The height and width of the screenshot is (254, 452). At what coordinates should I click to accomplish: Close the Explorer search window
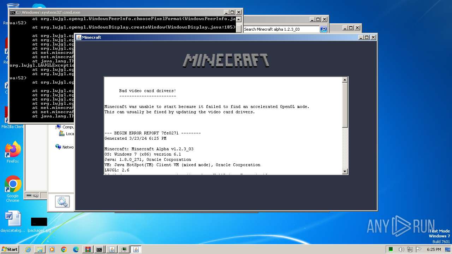(x=325, y=19)
